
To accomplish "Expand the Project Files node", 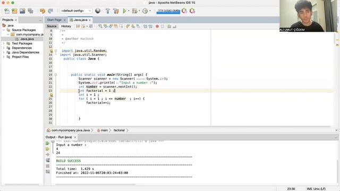I will coord(4,57).
